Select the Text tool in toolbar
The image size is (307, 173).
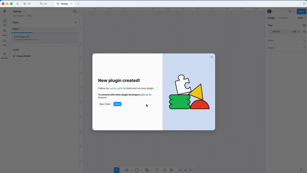[x=157, y=170]
